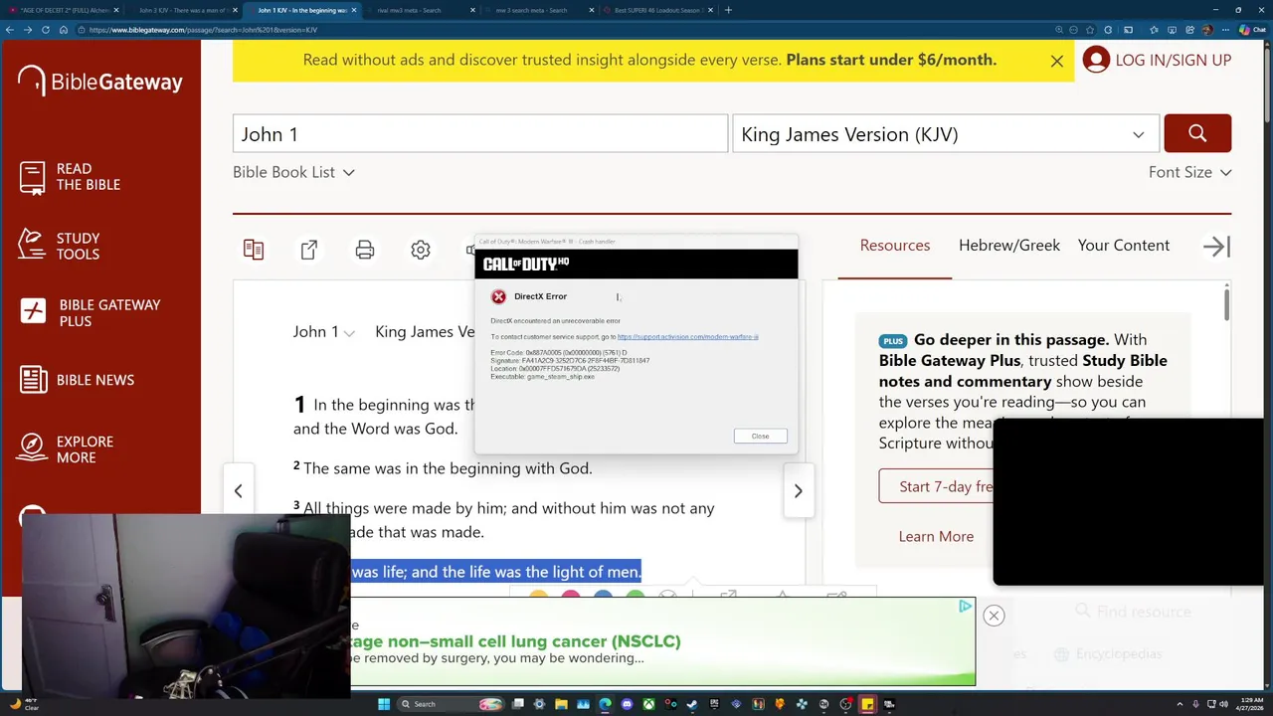Click the user account avatar icon
Screen dimensions: 1273x716
pyautogui.click(x=1096, y=60)
